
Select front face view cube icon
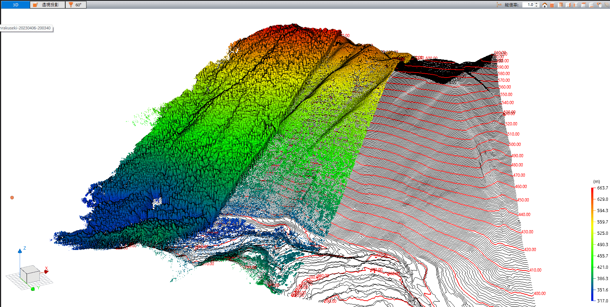tap(552, 5)
